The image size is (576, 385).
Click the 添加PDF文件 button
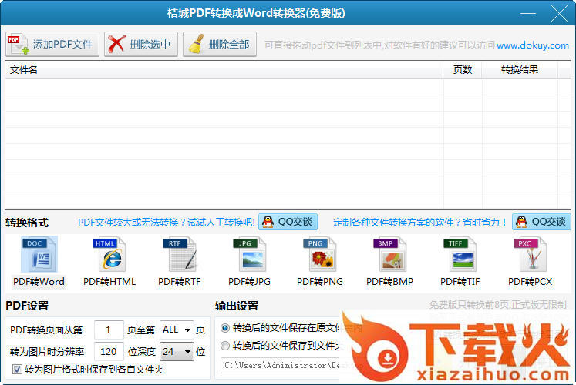(52, 45)
